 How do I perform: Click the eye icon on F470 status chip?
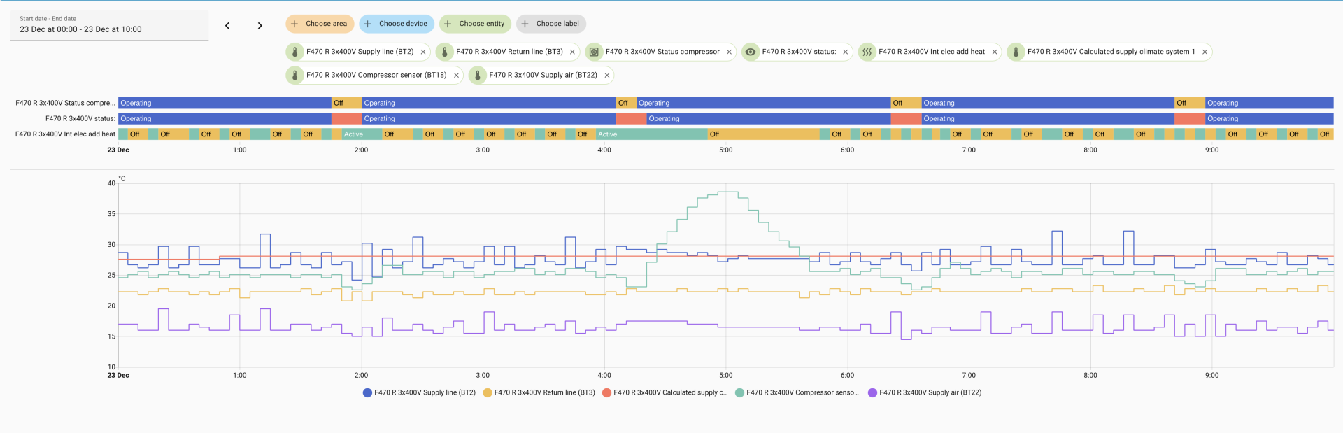coord(751,52)
